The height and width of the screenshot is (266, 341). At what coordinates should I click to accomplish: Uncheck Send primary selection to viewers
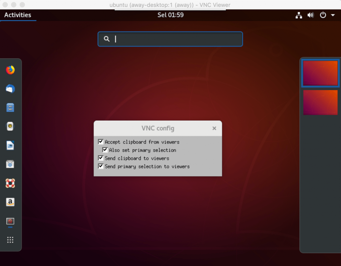101,166
